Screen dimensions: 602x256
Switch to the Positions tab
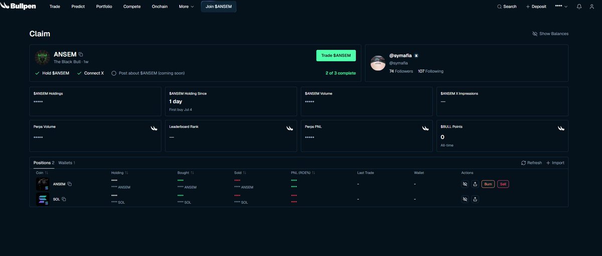44,163
